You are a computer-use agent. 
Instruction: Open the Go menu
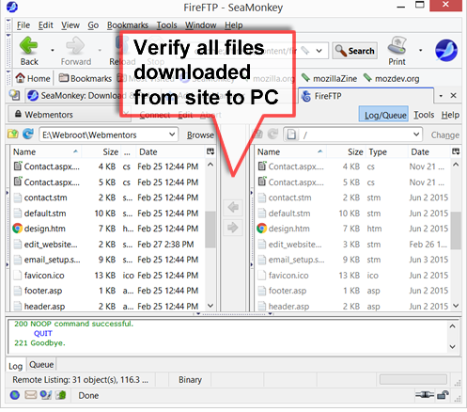pyautogui.click(x=93, y=25)
